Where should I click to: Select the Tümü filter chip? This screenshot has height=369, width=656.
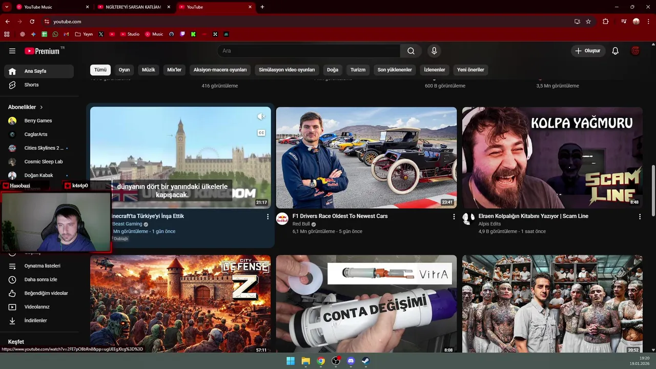coord(100,70)
